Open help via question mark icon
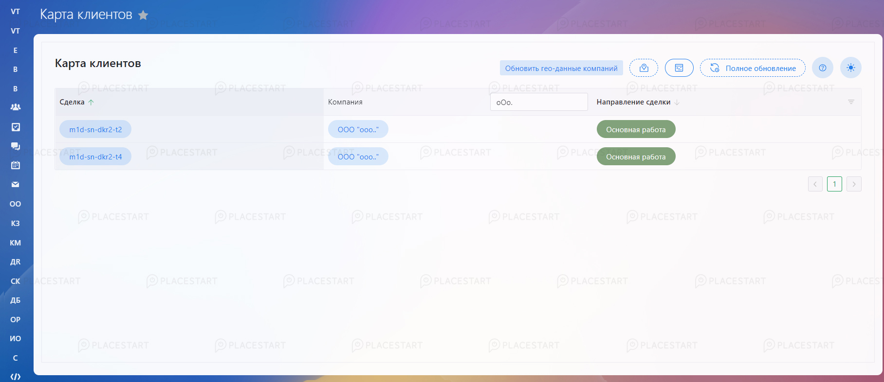Screen dimensions: 884x382 (x=823, y=68)
